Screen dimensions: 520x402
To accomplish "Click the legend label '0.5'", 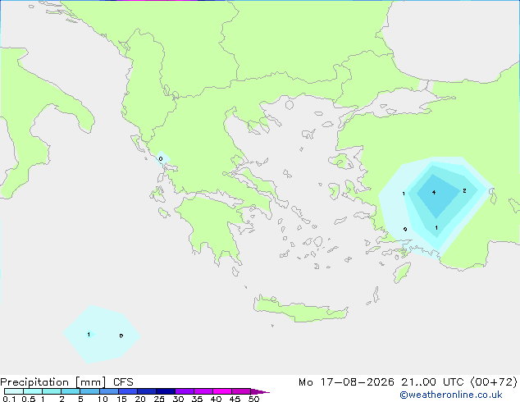I will [x=29, y=399].
